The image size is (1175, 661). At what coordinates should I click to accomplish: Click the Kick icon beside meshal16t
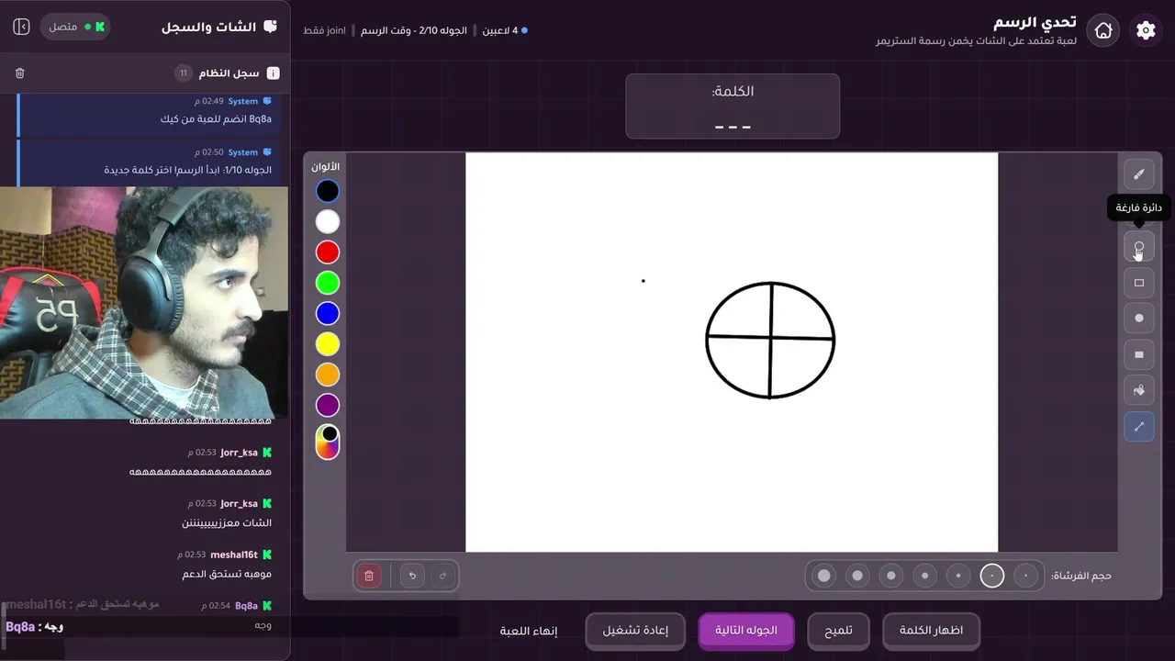pos(267,555)
